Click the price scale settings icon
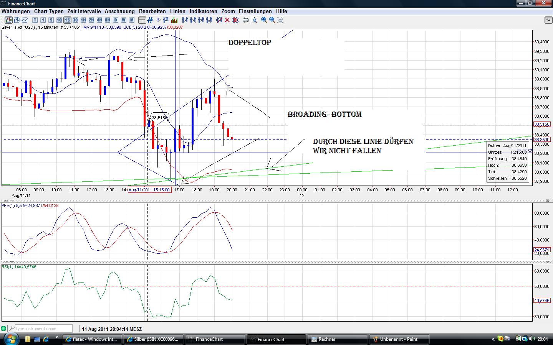This screenshot has width=553, height=345. coord(166,20)
